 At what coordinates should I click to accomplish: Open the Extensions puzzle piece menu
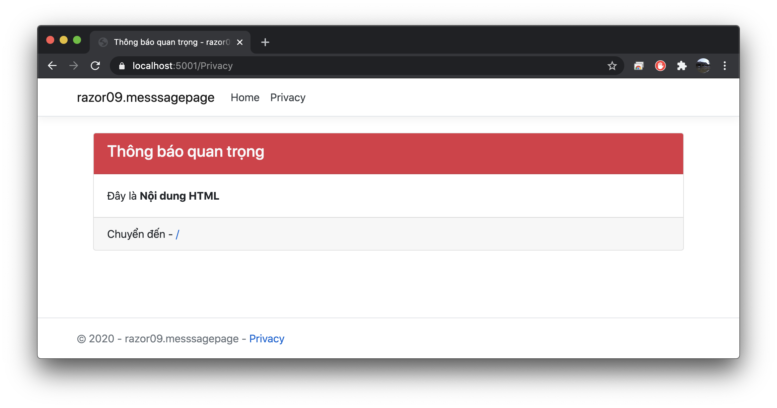(x=682, y=66)
